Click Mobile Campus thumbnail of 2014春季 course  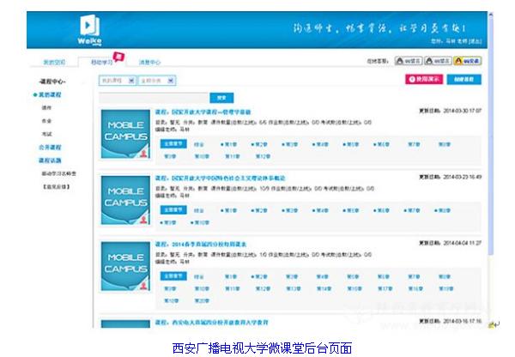125,266
